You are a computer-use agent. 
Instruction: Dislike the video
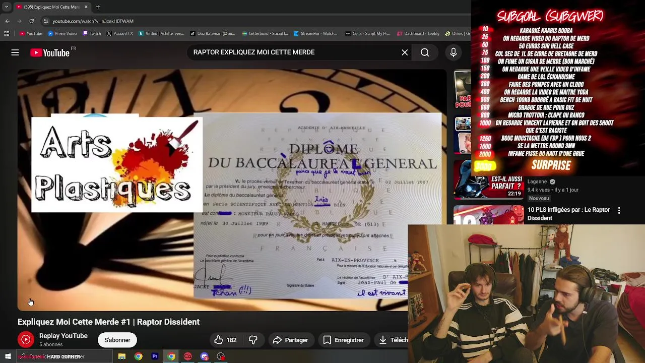coord(253,340)
